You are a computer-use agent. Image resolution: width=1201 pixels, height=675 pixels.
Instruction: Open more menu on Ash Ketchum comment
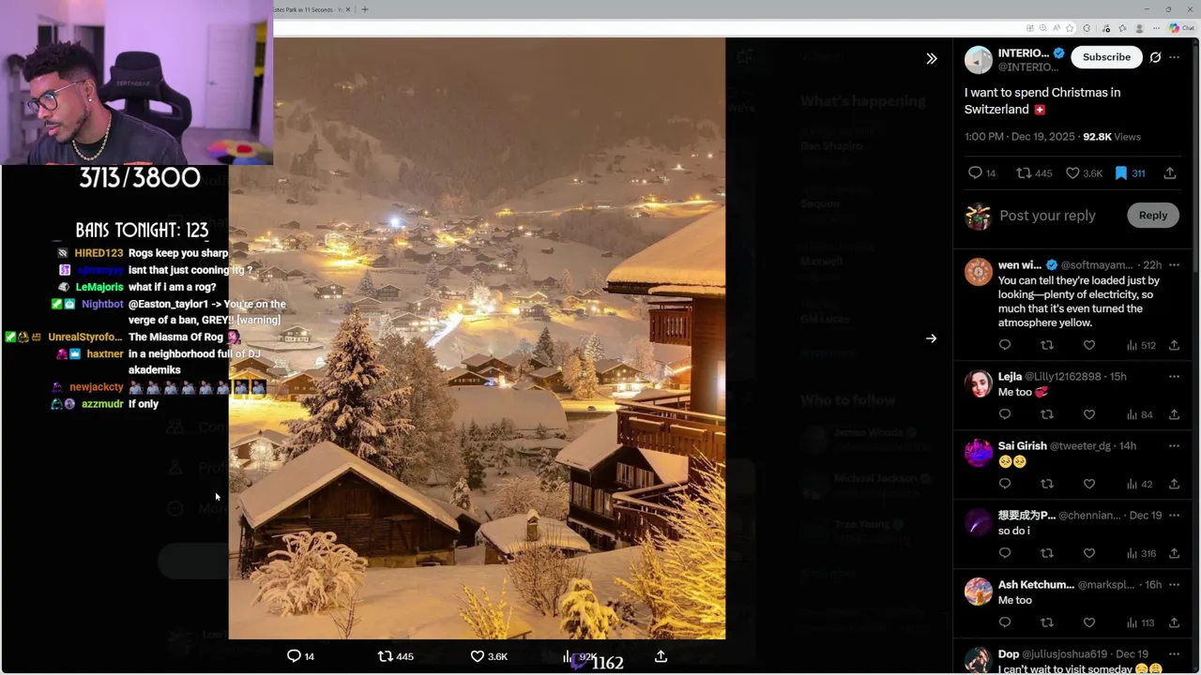tap(1174, 584)
